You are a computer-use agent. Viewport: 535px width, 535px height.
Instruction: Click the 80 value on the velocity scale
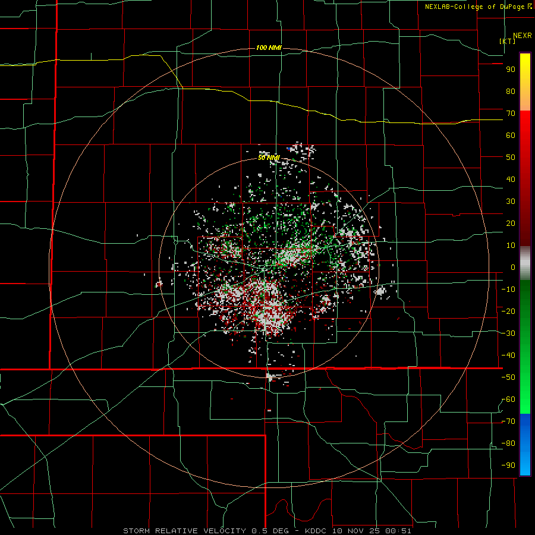coord(511,92)
